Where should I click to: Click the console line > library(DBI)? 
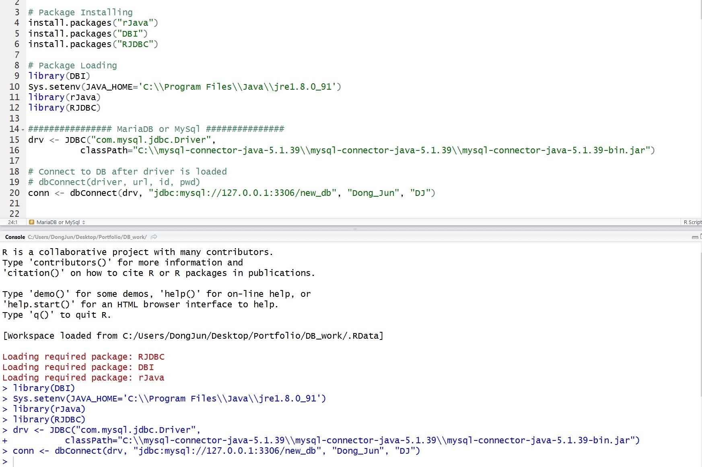click(39, 388)
